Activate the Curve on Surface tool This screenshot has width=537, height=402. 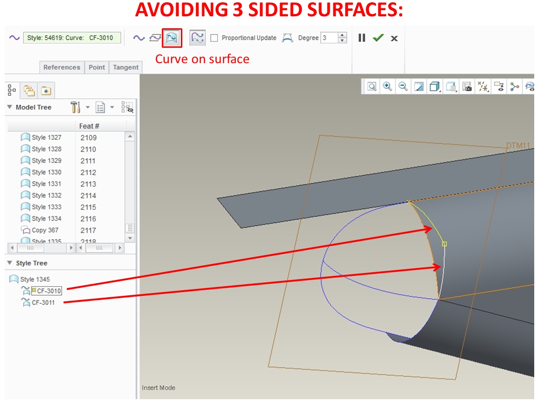coord(172,38)
